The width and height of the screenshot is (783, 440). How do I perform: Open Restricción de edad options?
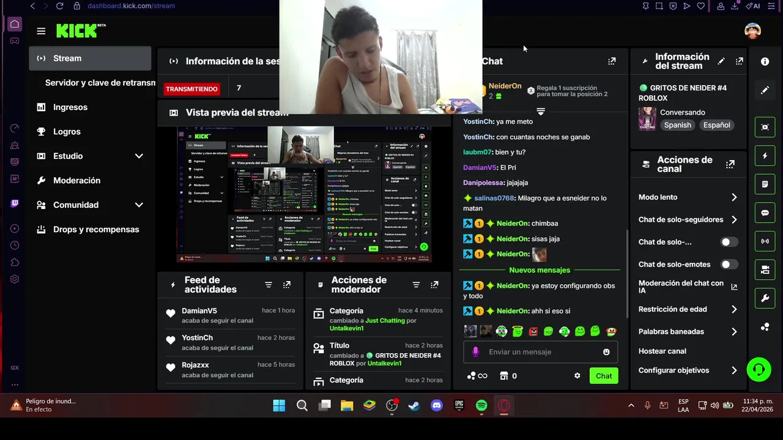tap(688, 309)
